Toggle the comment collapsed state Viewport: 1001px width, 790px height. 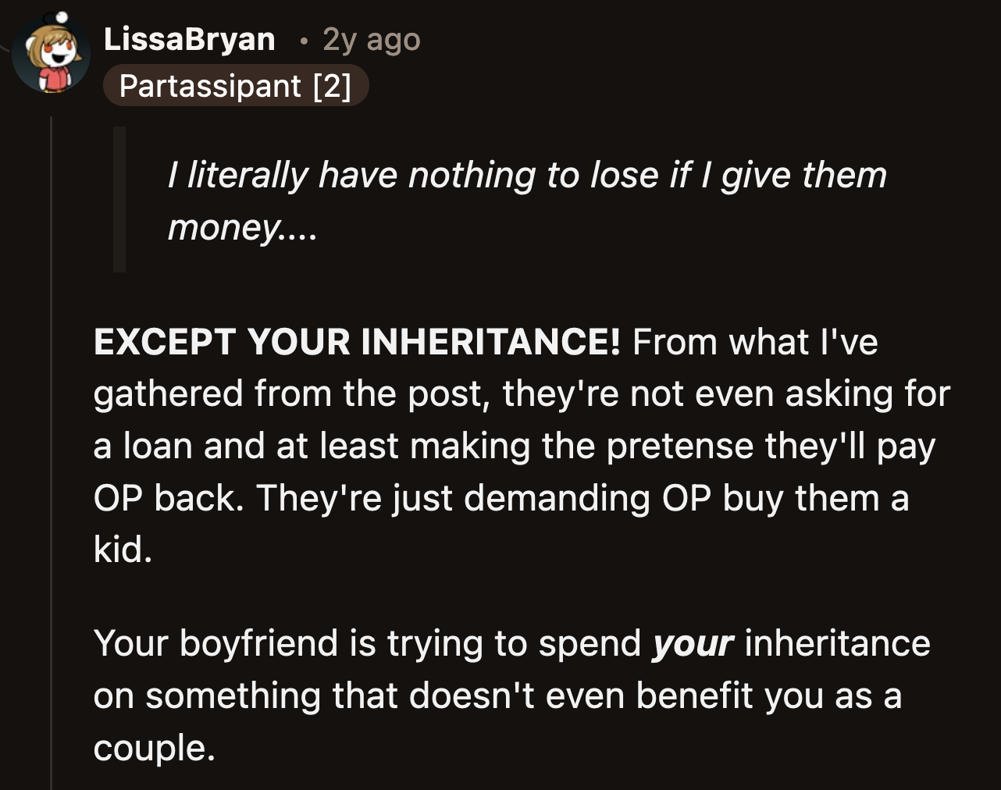tap(51, 312)
